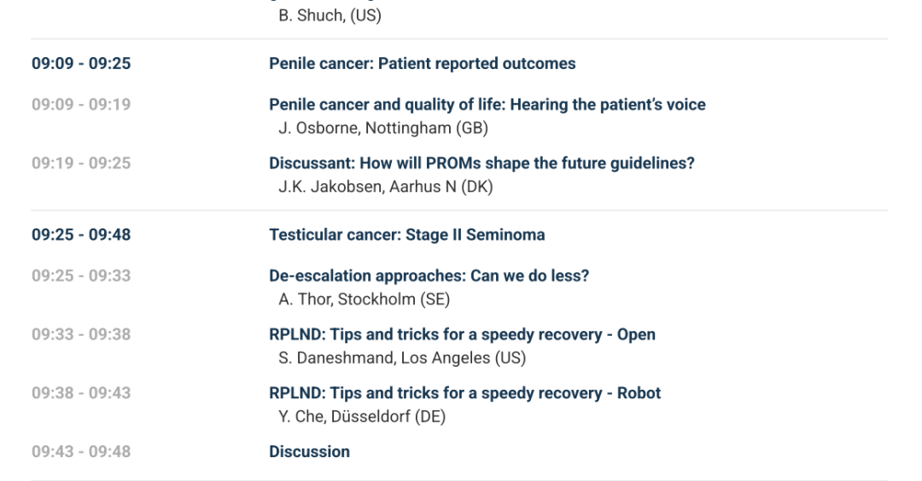922x481 pixels.
Task: Click the 09:43 - 09:48 time label
Action: (81, 452)
